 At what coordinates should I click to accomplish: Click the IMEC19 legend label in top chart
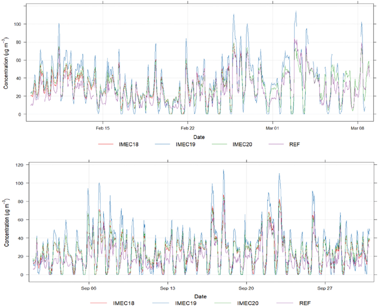click(185, 144)
